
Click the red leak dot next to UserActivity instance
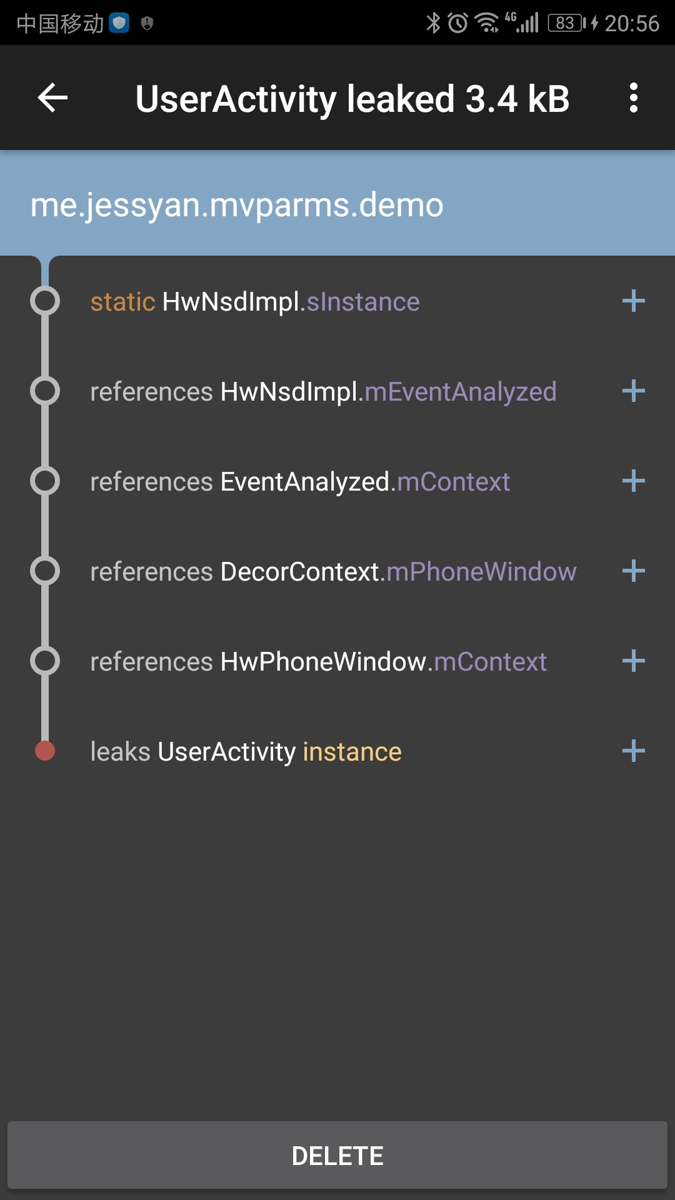pyautogui.click(x=45, y=751)
